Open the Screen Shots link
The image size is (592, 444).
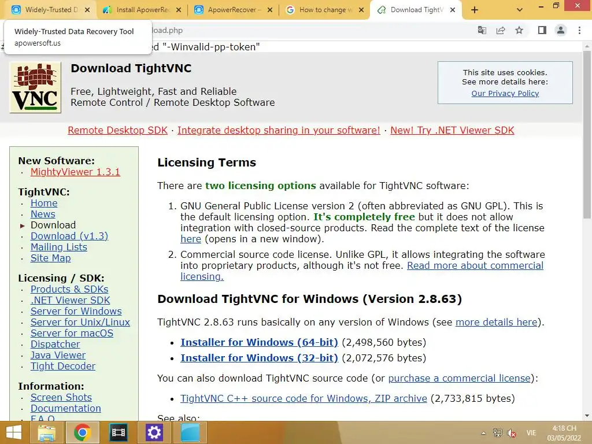(61, 397)
